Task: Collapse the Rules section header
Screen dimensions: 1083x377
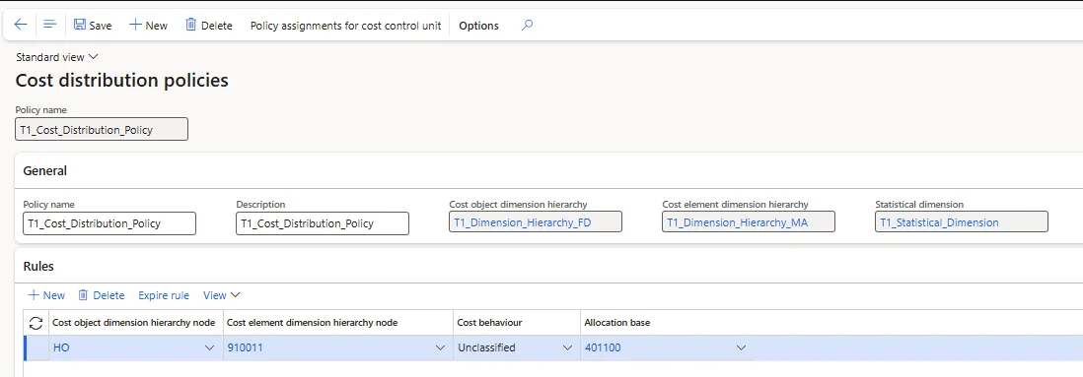Action: tap(38, 266)
